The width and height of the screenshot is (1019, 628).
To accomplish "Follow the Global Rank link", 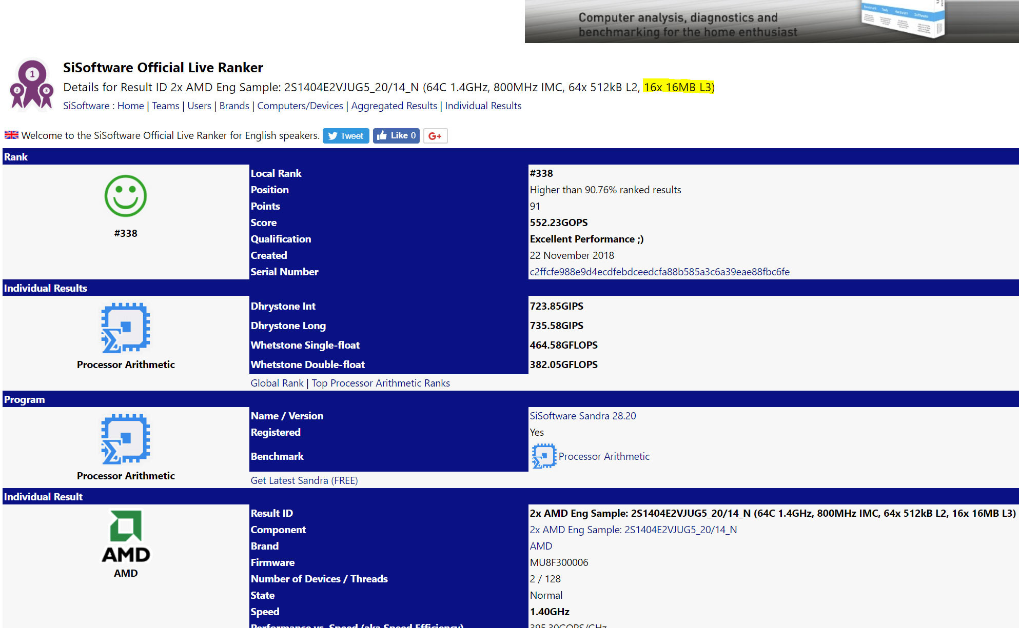I will pyautogui.click(x=277, y=383).
